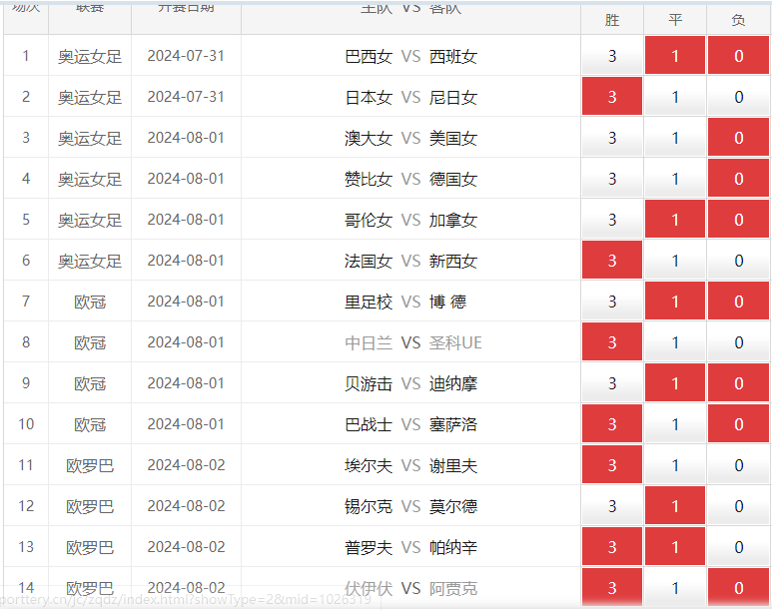Click league cell 欧冠 in match 7
The height and width of the screenshot is (611, 772).
(90, 302)
